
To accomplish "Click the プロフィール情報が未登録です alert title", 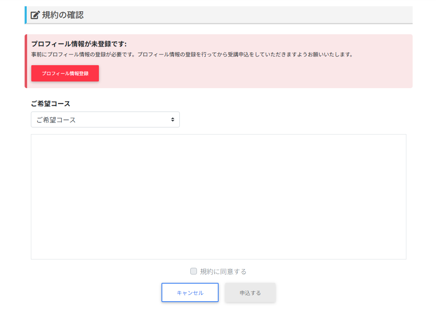I will 79,44.
